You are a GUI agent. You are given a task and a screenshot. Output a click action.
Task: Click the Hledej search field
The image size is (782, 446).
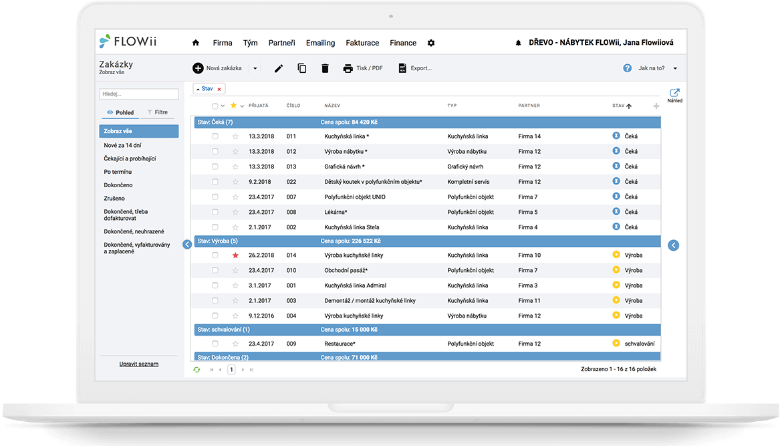[x=138, y=94]
